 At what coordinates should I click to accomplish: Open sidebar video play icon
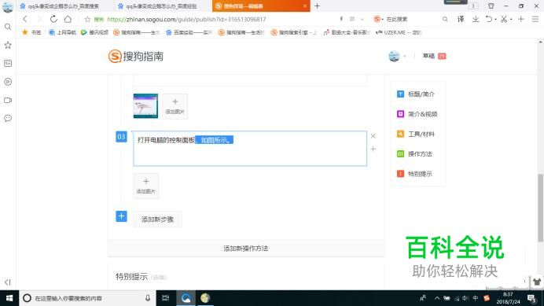[8, 82]
